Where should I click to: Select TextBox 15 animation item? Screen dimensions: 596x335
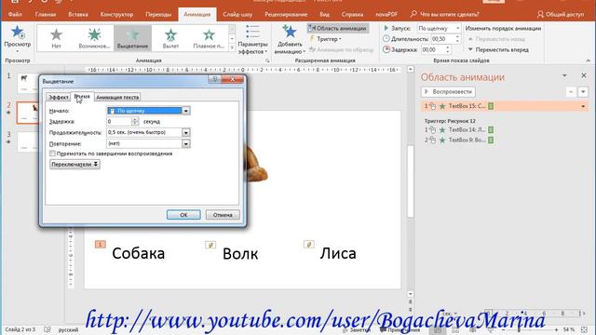tap(505, 106)
